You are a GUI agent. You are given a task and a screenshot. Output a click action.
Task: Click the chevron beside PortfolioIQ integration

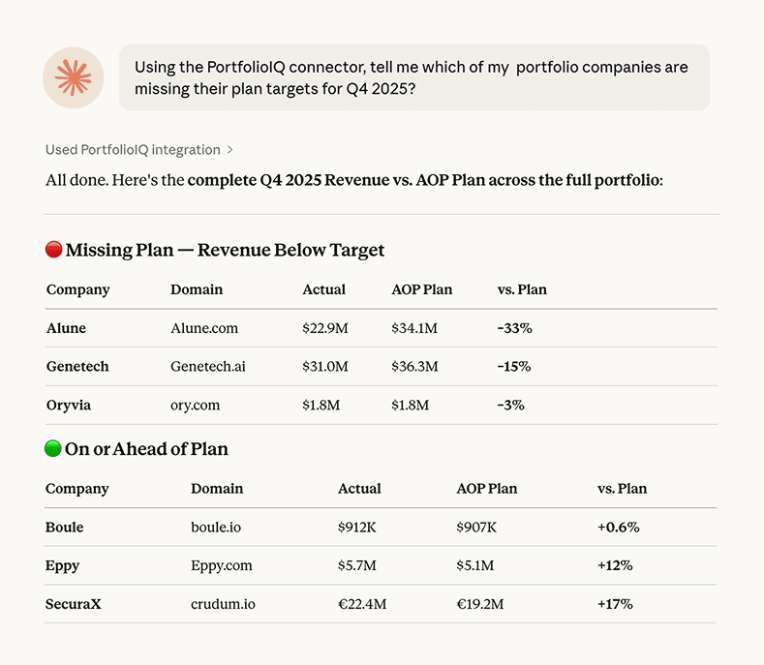click(230, 150)
